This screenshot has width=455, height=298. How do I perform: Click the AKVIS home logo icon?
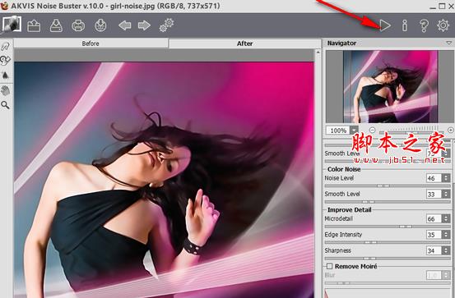12,25
